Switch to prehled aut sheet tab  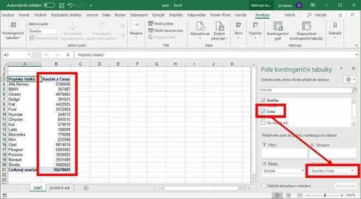coord(60,188)
